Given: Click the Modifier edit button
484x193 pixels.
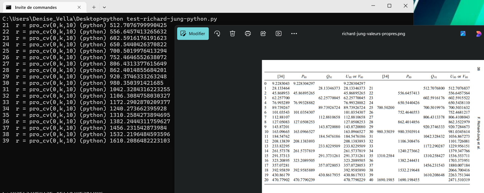Looking at the screenshot, I should point(193,33).
